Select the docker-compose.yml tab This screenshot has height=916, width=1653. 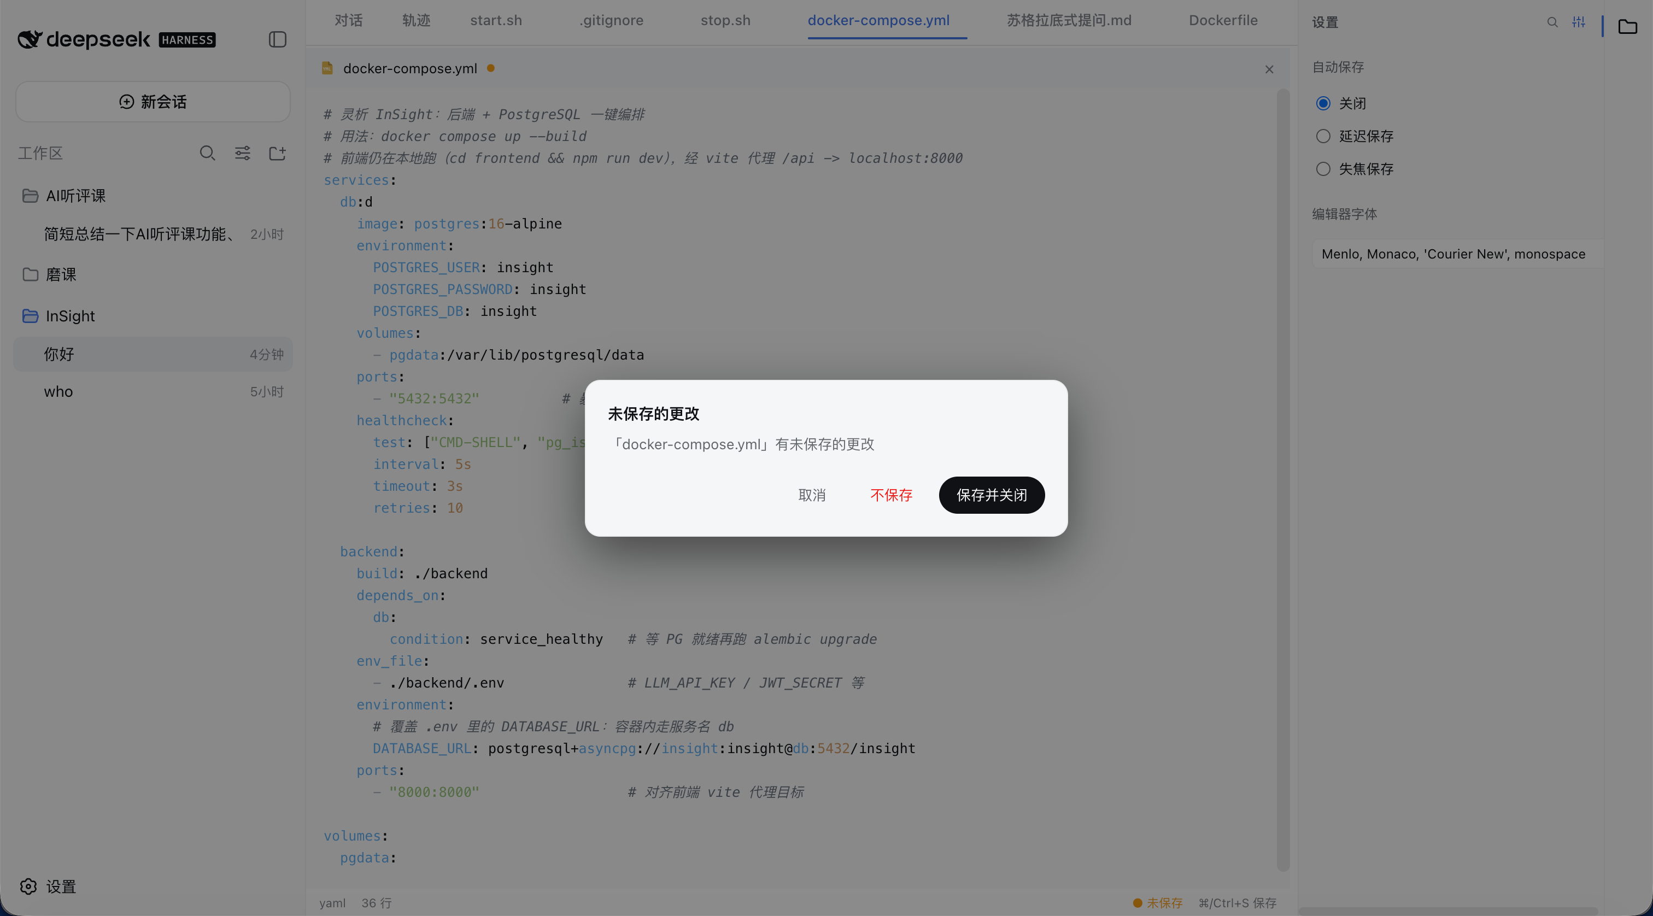(x=878, y=21)
